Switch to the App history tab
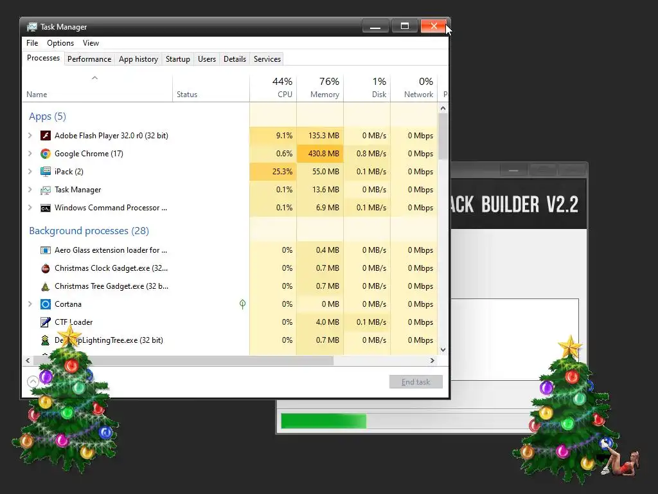The image size is (658, 494). click(x=139, y=59)
